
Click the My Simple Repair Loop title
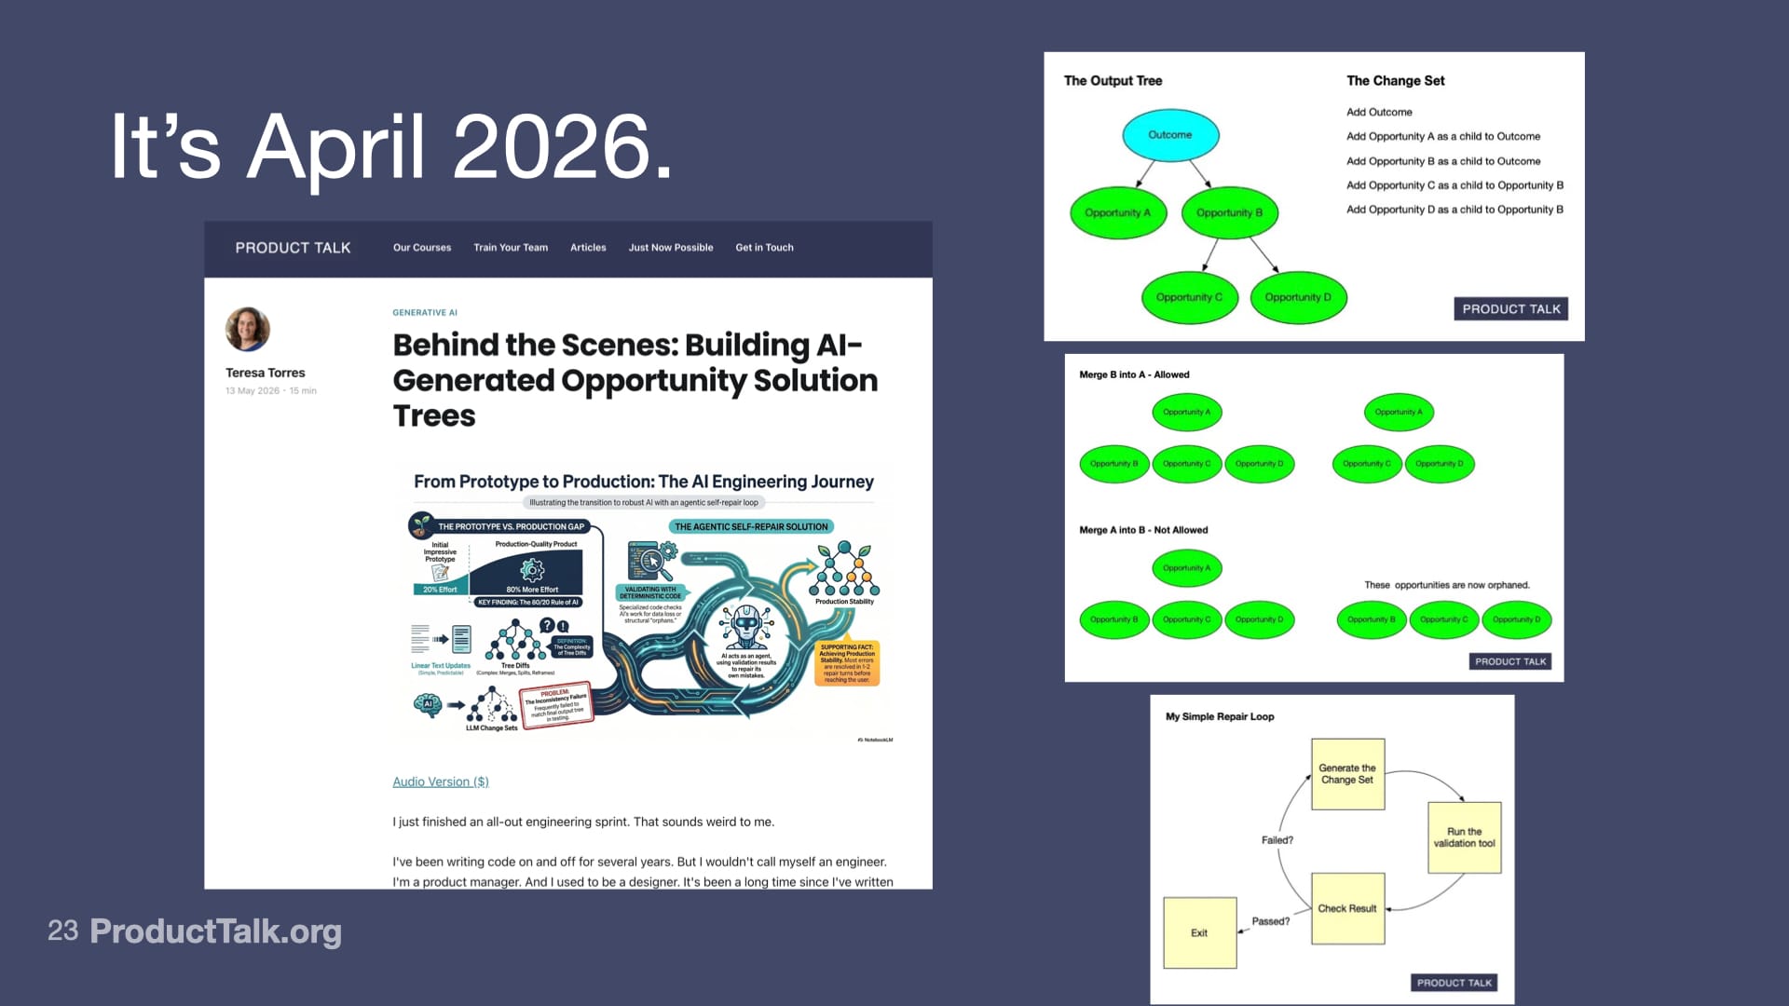(x=1220, y=716)
